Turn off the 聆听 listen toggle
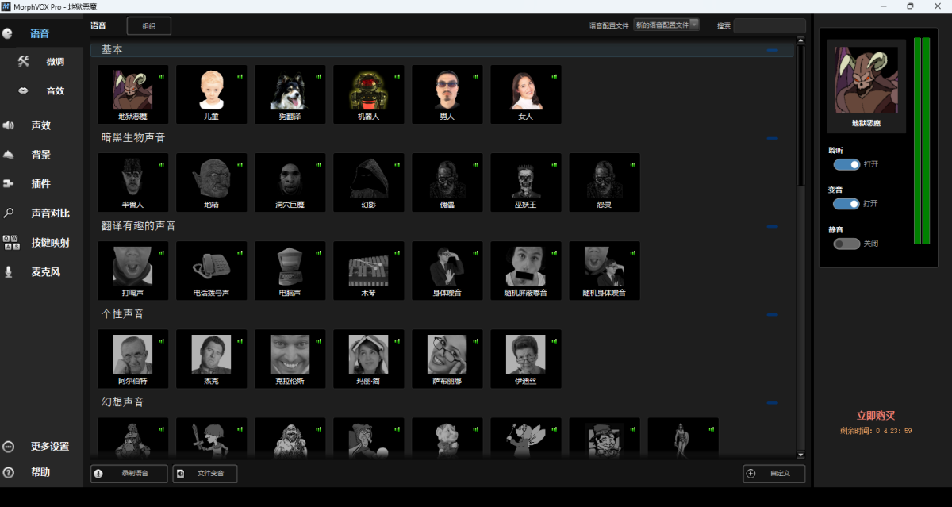952x507 pixels. pyautogui.click(x=847, y=164)
